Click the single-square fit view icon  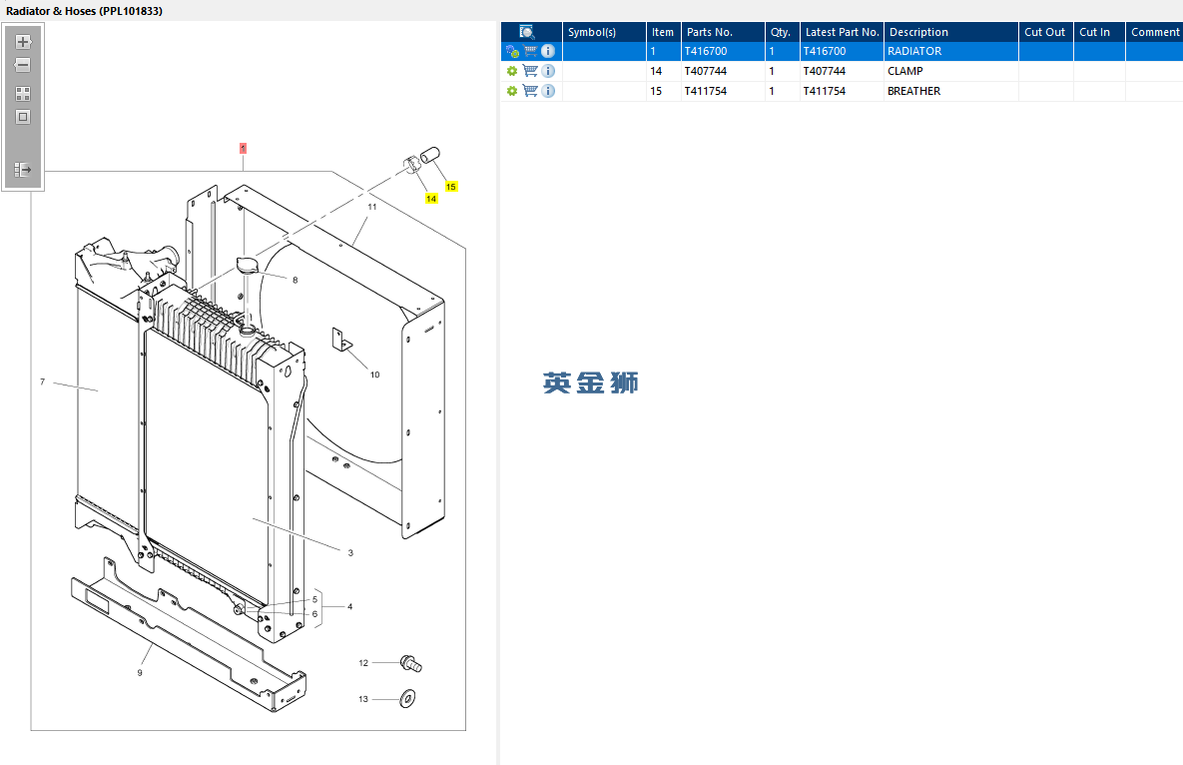click(x=23, y=117)
